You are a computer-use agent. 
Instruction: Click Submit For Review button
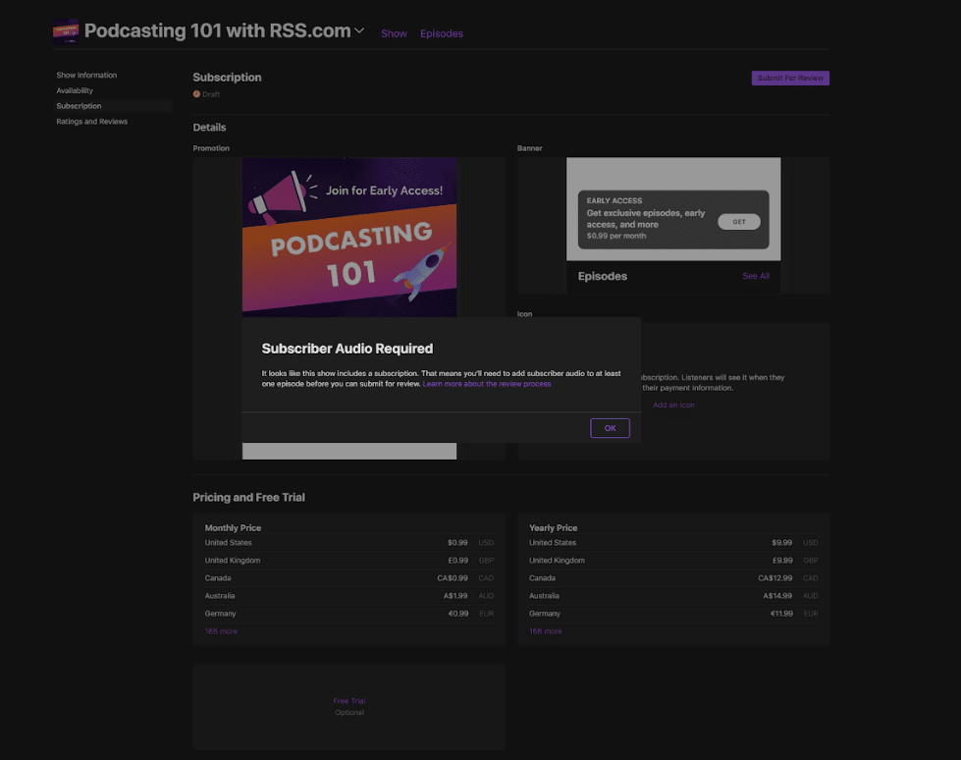[x=790, y=78]
